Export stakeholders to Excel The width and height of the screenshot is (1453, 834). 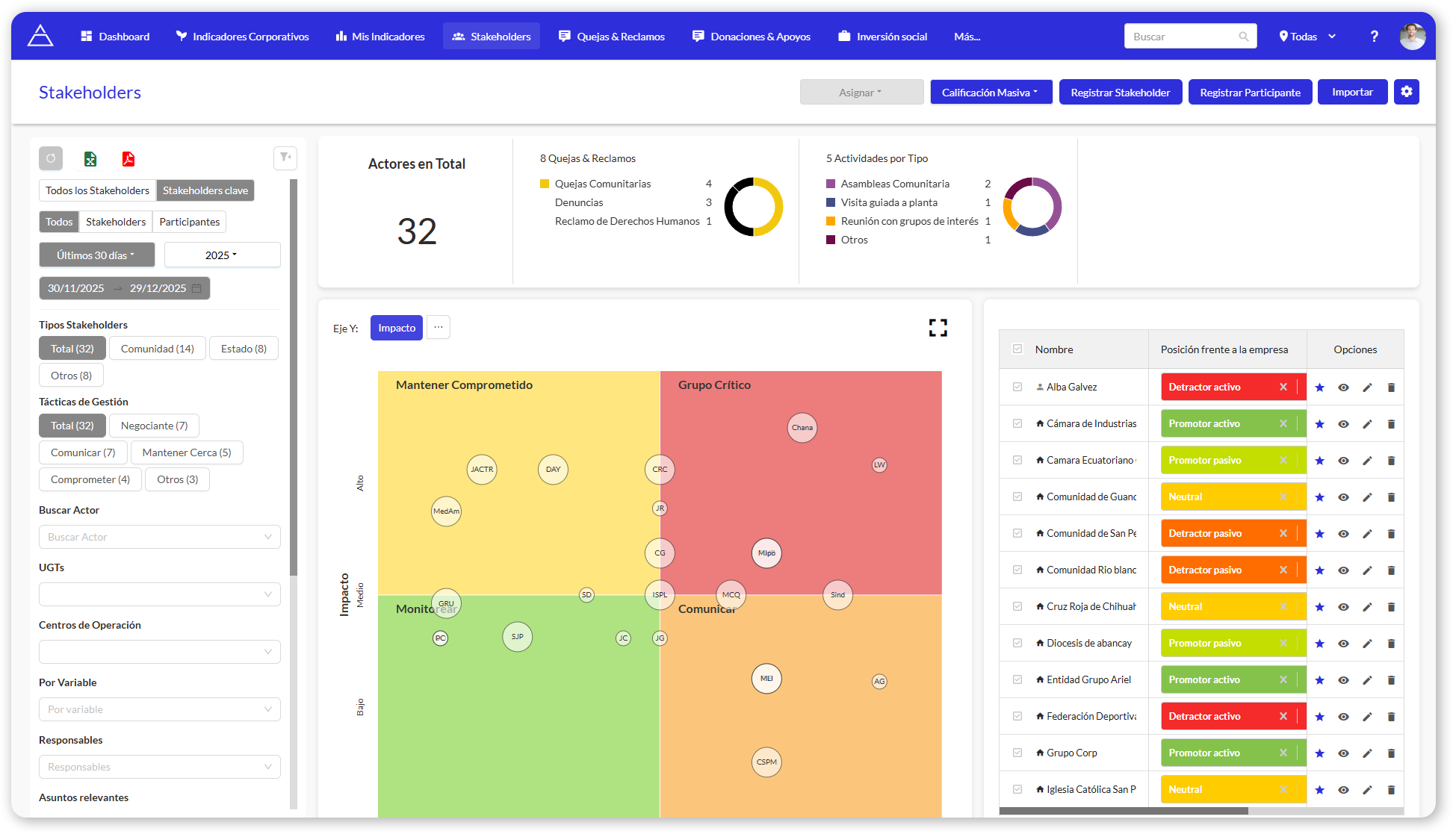point(90,158)
